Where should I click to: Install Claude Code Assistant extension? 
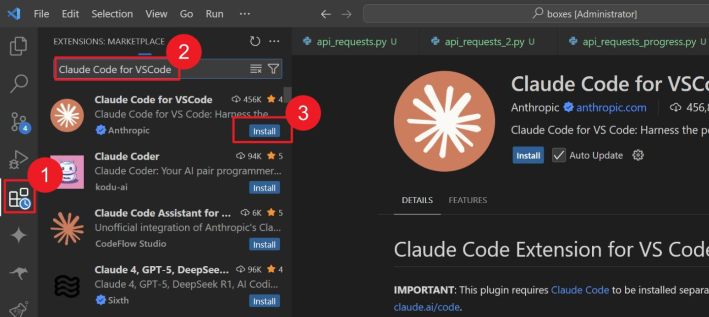click(x=265, y=245)
